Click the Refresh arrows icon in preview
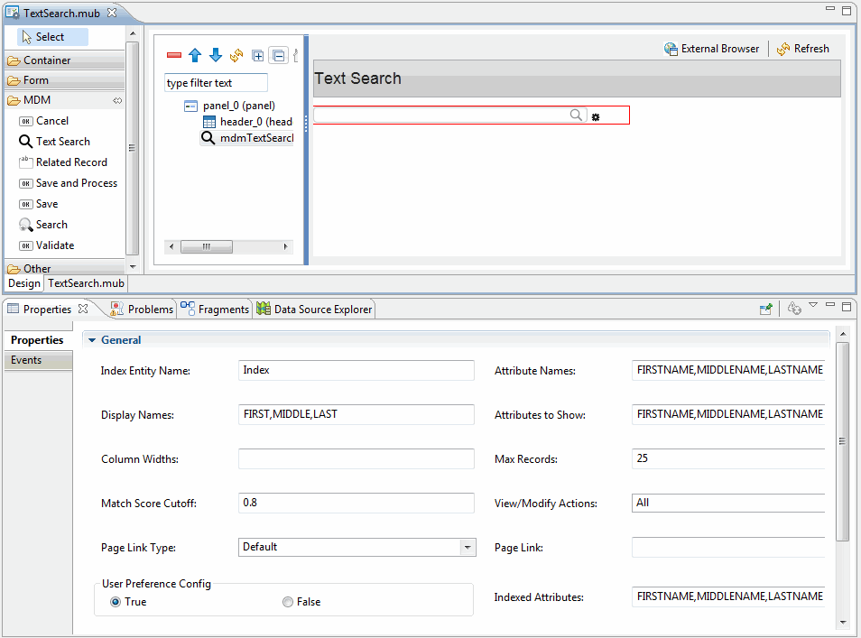 (783, 49)
